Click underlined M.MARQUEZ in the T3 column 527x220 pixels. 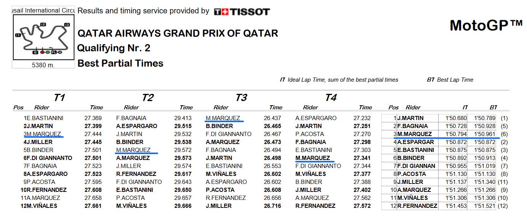223,118
